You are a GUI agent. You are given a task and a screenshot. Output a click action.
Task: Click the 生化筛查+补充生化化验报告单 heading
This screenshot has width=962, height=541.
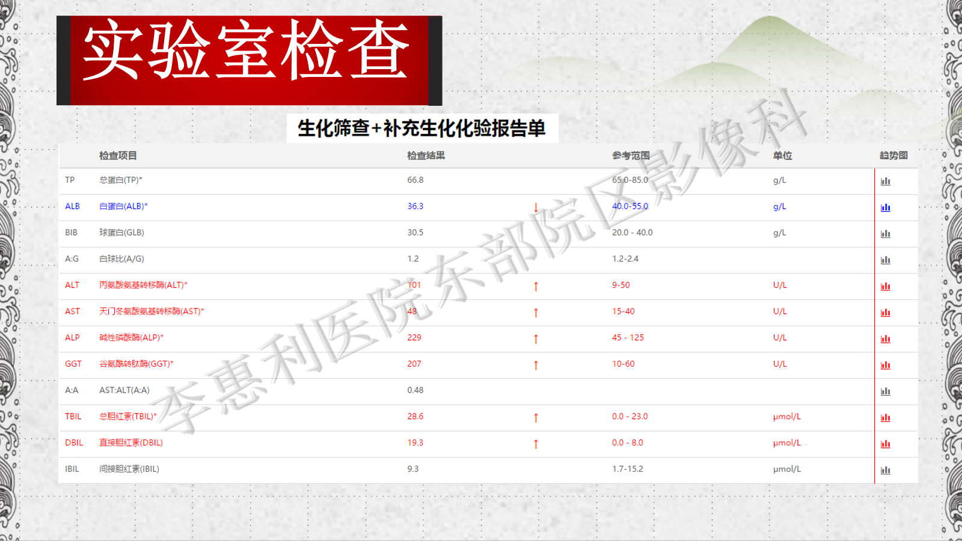click(x=422, y=128)
